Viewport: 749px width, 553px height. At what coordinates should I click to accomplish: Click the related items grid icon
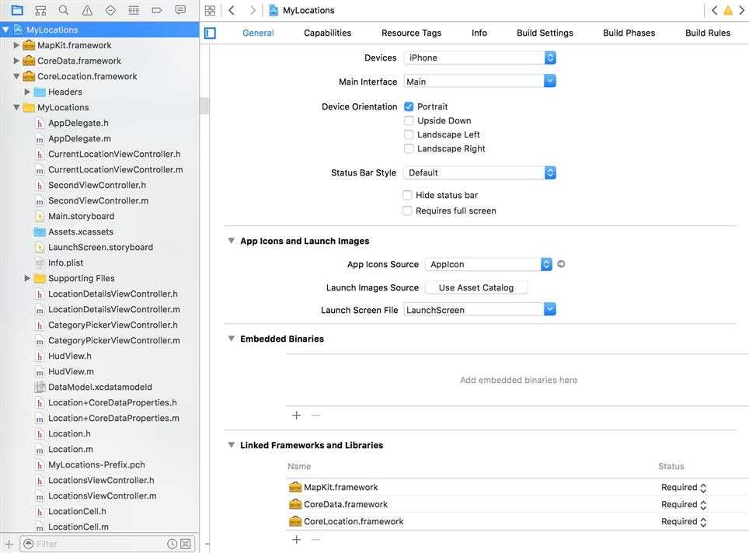point(210,11)
